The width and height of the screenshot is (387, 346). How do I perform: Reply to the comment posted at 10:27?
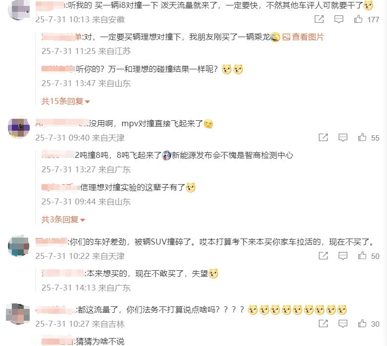[x=343, y=323]
